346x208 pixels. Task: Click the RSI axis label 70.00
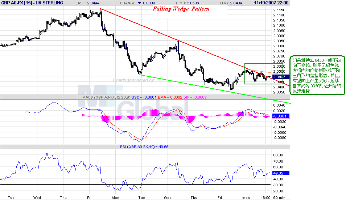tap(278, 161)
